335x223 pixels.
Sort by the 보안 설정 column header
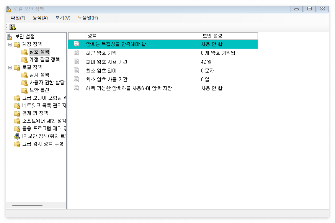(229, 36)
